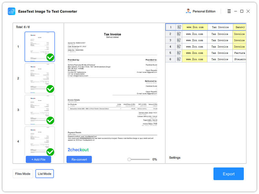
Task: Select www.2co.com cell in row 6
Action: coord(195,59)
